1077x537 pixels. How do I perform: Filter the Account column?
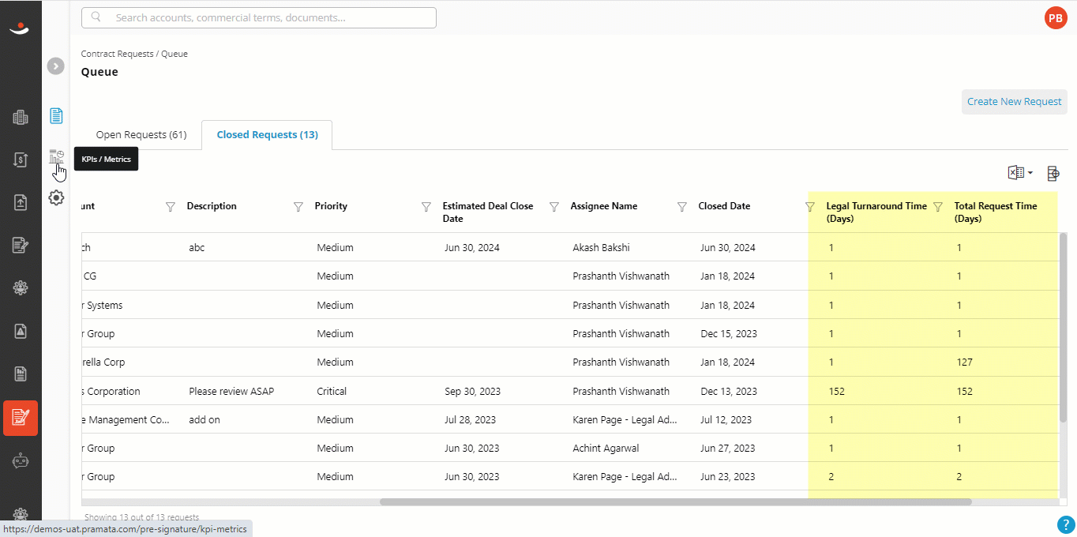tap(171, 207)
